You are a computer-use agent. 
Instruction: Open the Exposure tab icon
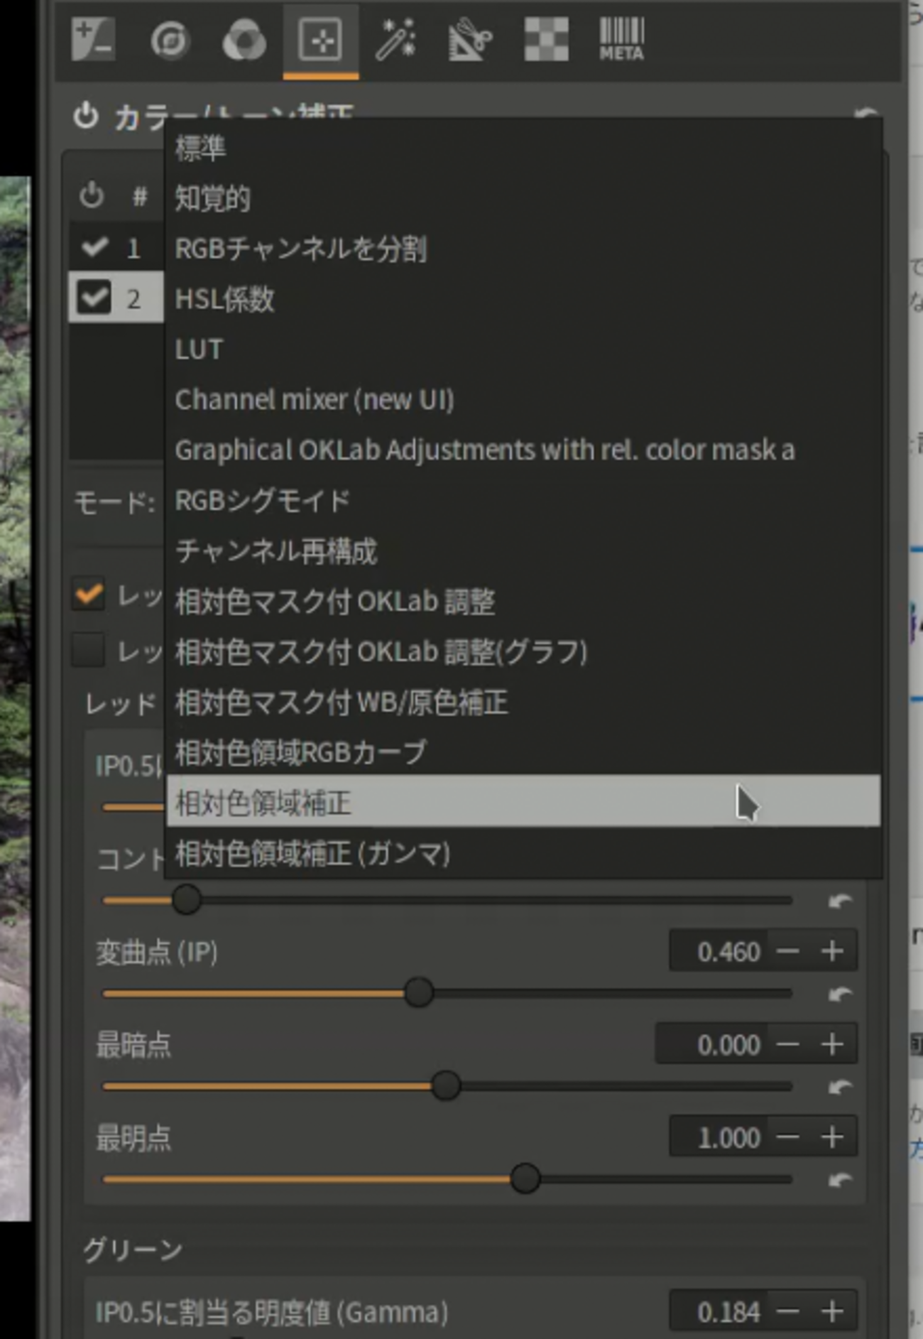click(x=93, y=40)
